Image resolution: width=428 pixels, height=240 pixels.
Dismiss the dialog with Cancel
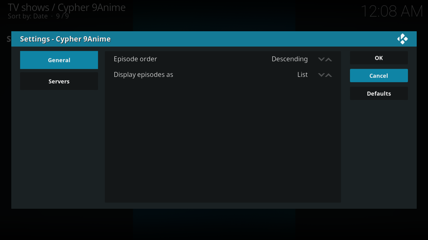[379, 76]
